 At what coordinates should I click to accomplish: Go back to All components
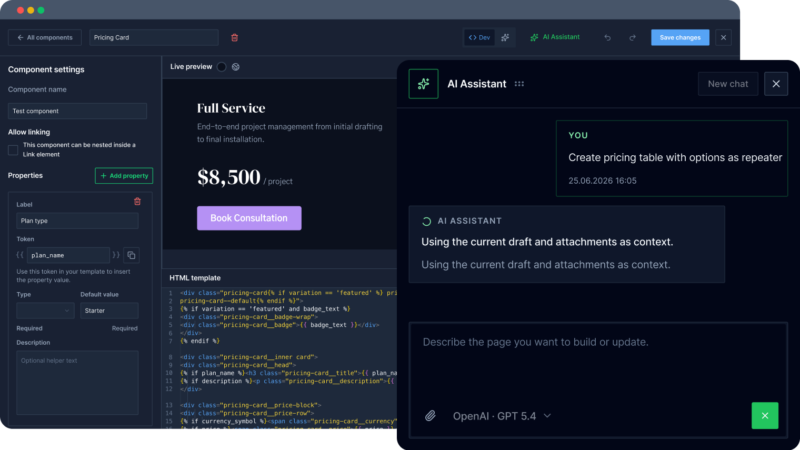coord(45,37)
